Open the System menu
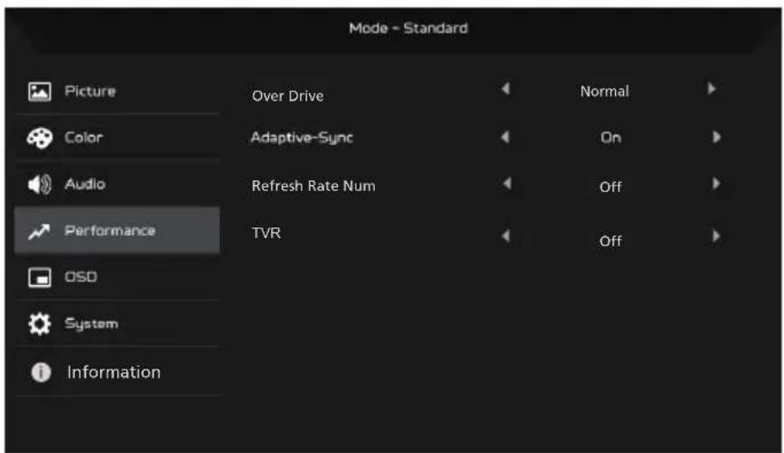784x453 pixels. pyautogui.click(x=117, y=324)
